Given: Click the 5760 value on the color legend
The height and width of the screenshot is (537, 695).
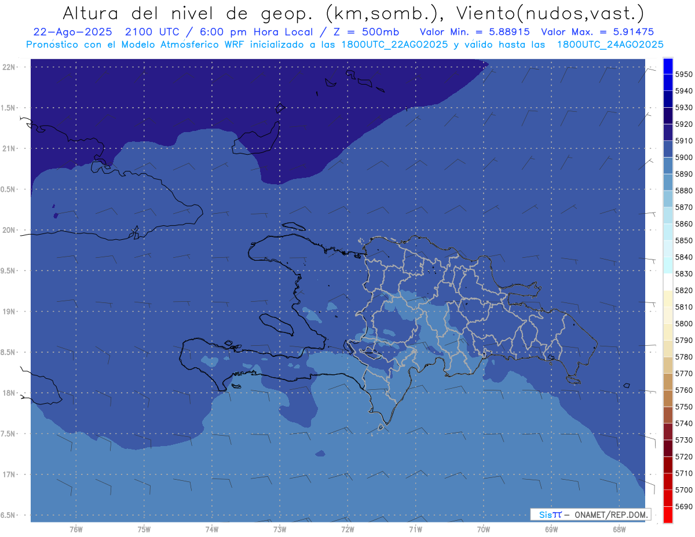Looking at the screenshot, I should coord(683,390).
